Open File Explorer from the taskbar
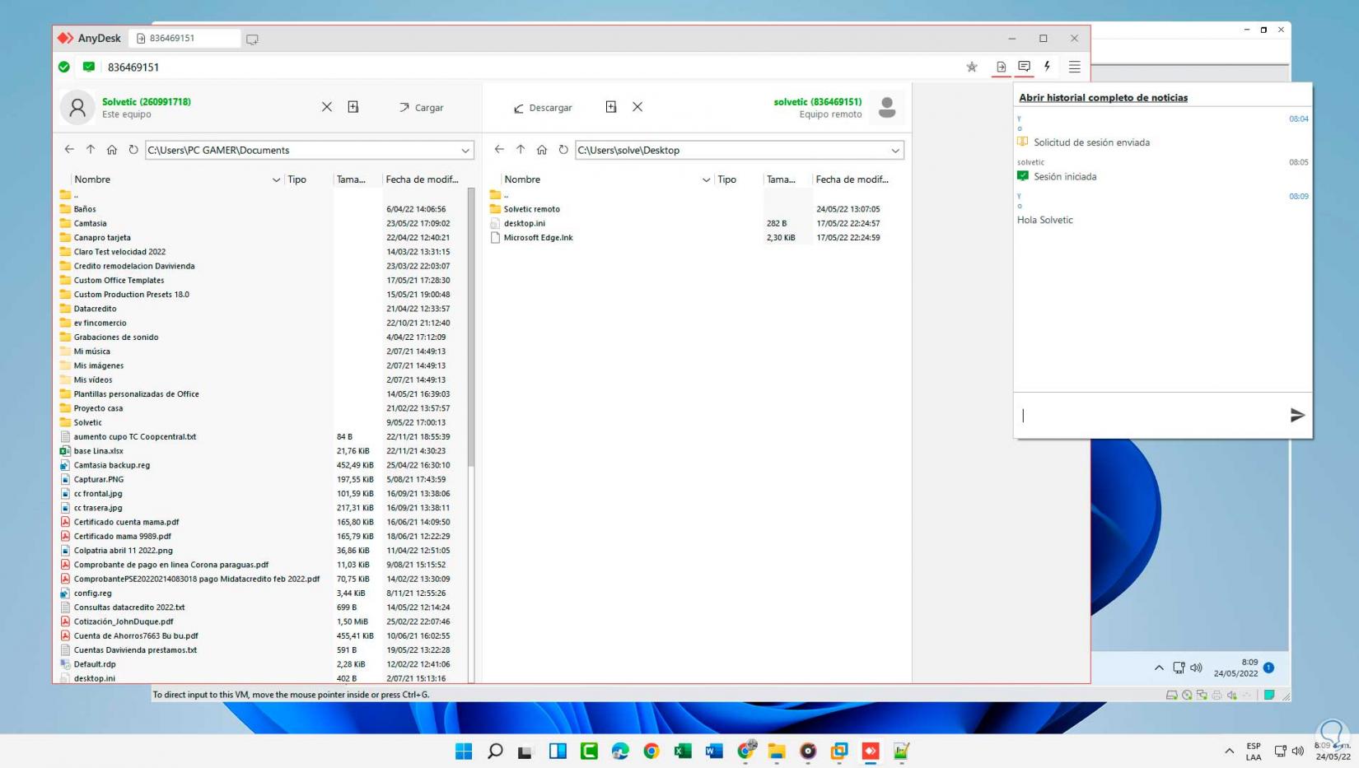This screenshot has height=768, width=1359. coord(777,751)
